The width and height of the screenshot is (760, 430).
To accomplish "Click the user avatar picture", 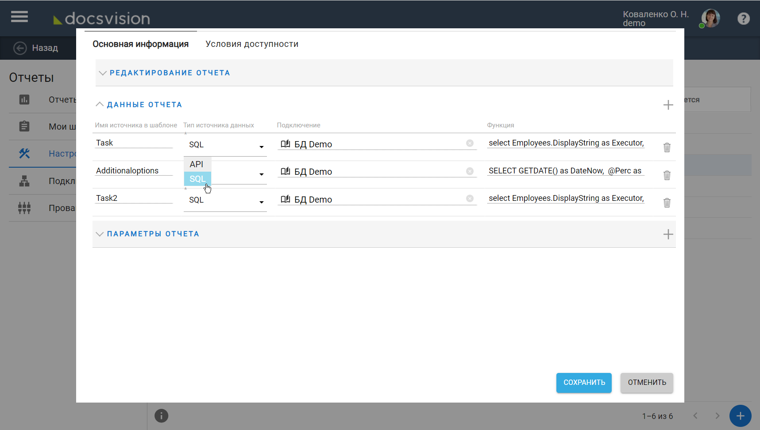I will click(x=710, y=19).
